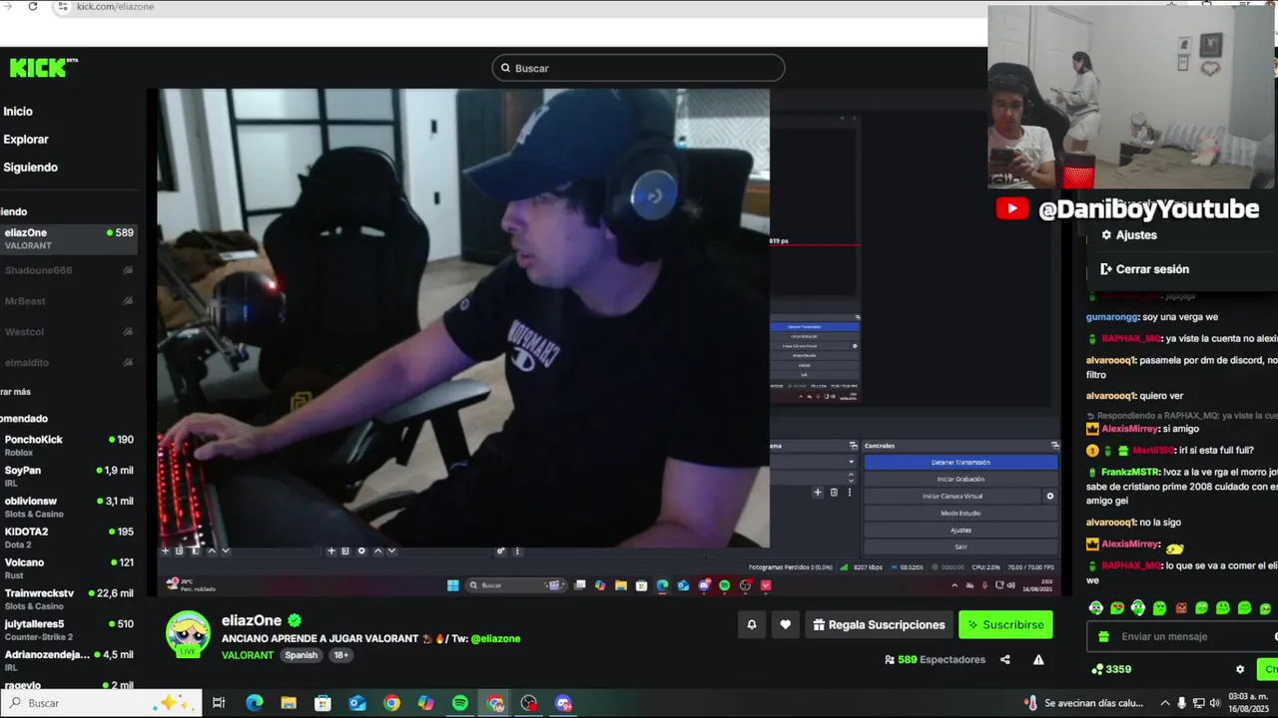
Task: Open the offline Shadoune666 channel
Action: point(68,270)
